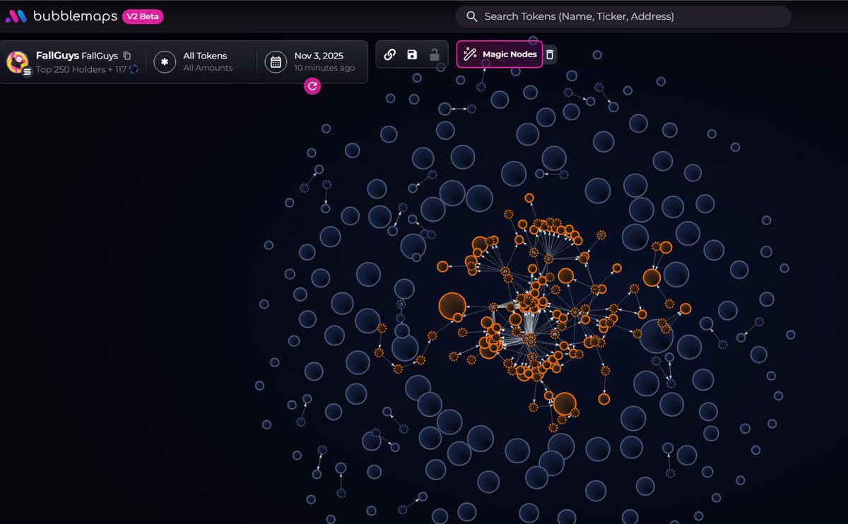Click the calendar icon
This screenshot has height=524, width=848.
pos(276,62)
